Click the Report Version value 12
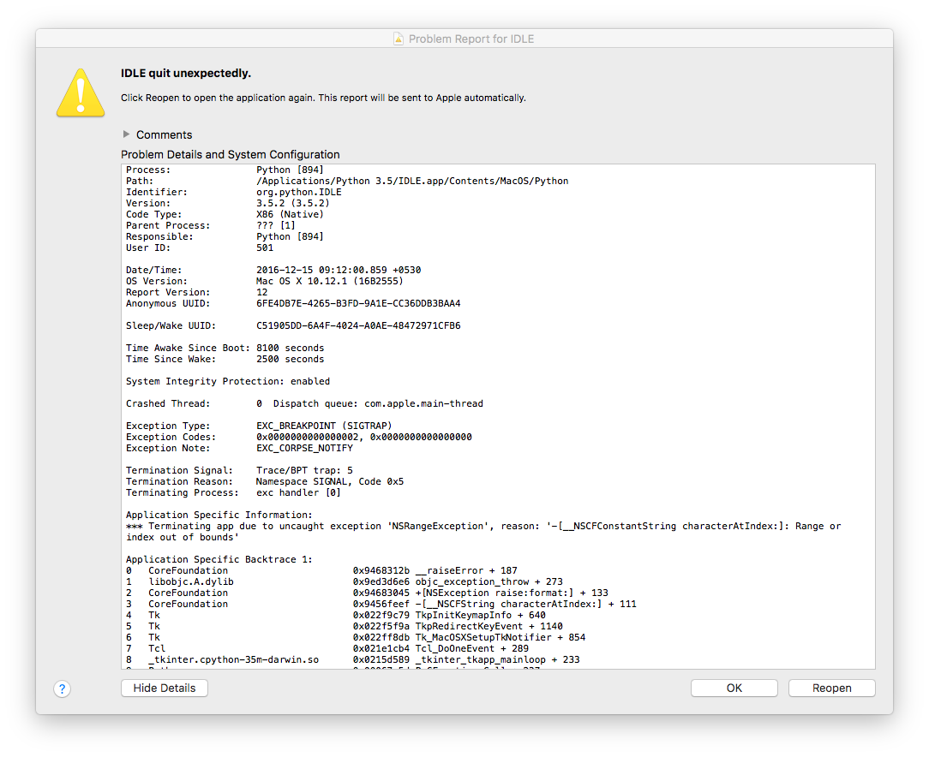Image resolution: width=929 pixels, height=757 pixels. pyautogui.click(x=261, y=292)
